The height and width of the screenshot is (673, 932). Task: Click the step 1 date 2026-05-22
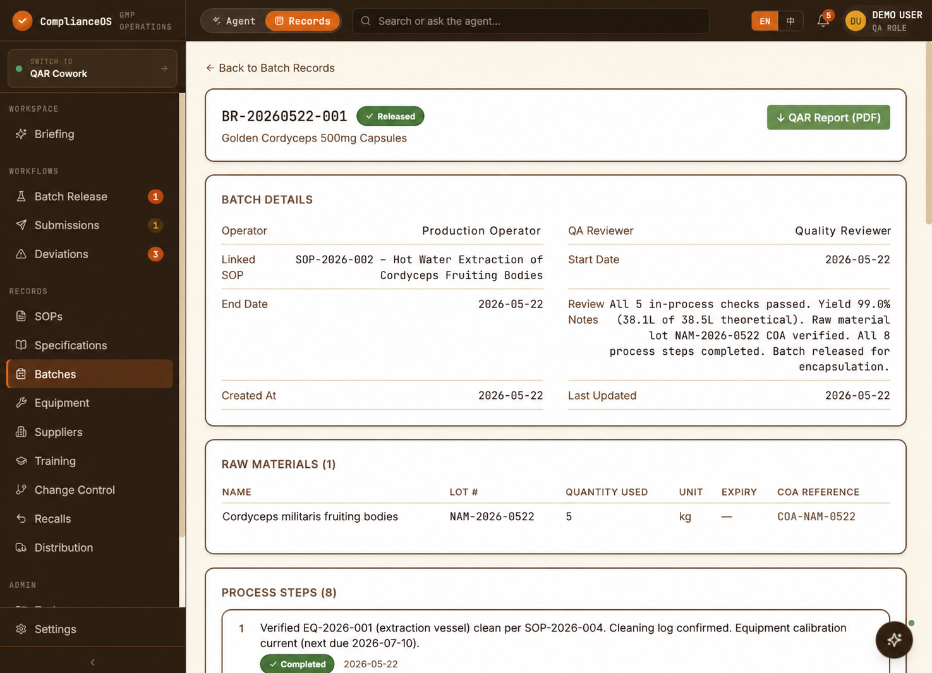point(371,664)
